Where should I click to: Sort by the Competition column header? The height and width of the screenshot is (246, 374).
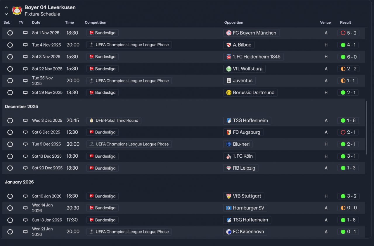(x=96, y=23)
